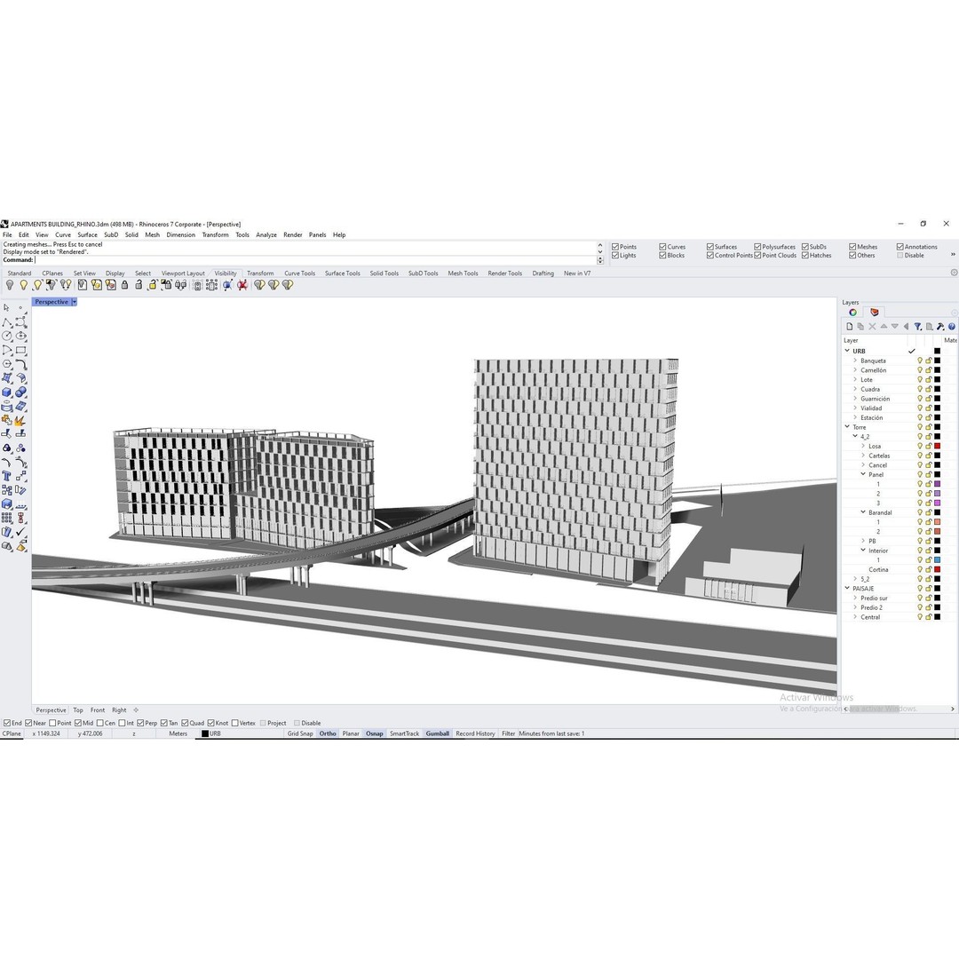The height and width of the screenshot is (959, 959).
Task: Click the Unlock Objects open padlock icon
Action: [139, 285]
